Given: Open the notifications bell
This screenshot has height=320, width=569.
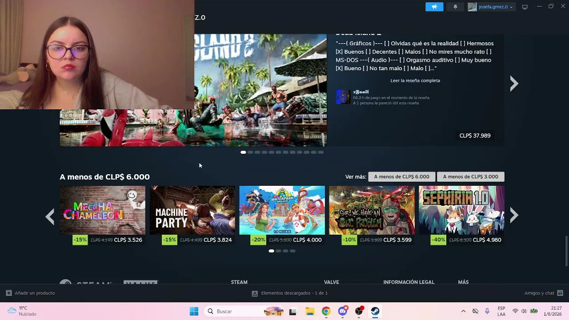Looking at the screenshot, I should click(x=455, y=7).
